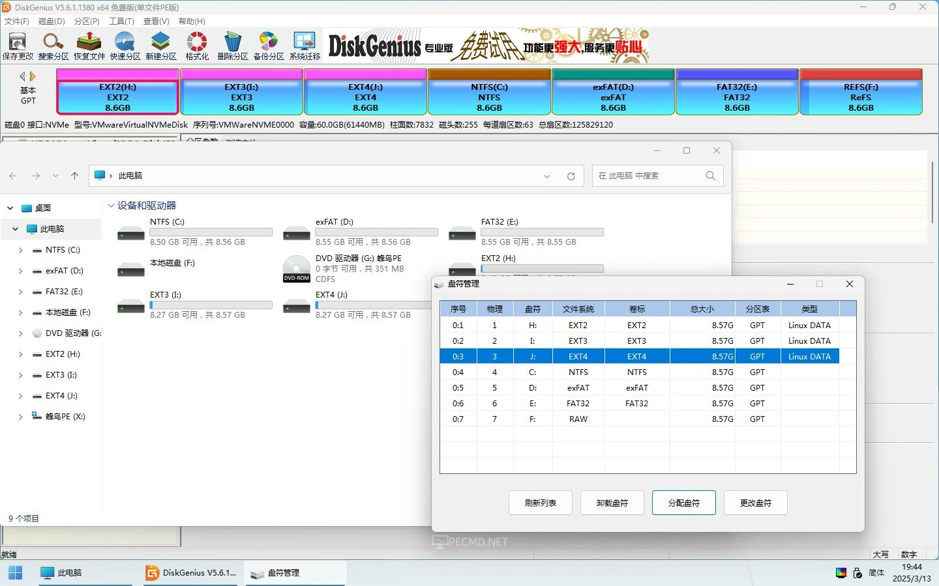Click the 简体 input method indicator
Viewport: 939px width, 586px height.
tap(876, 573)
